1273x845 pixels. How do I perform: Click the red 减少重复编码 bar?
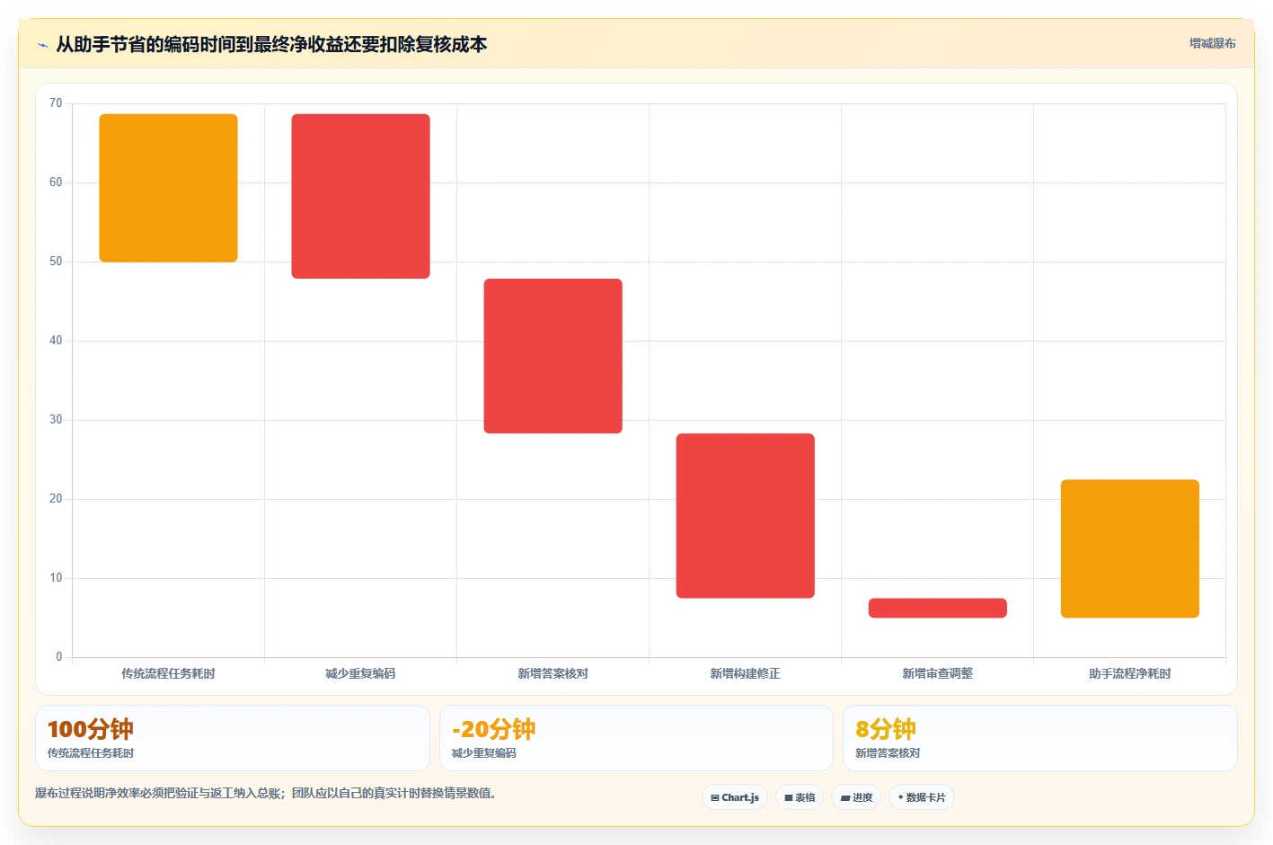(360, 196)
